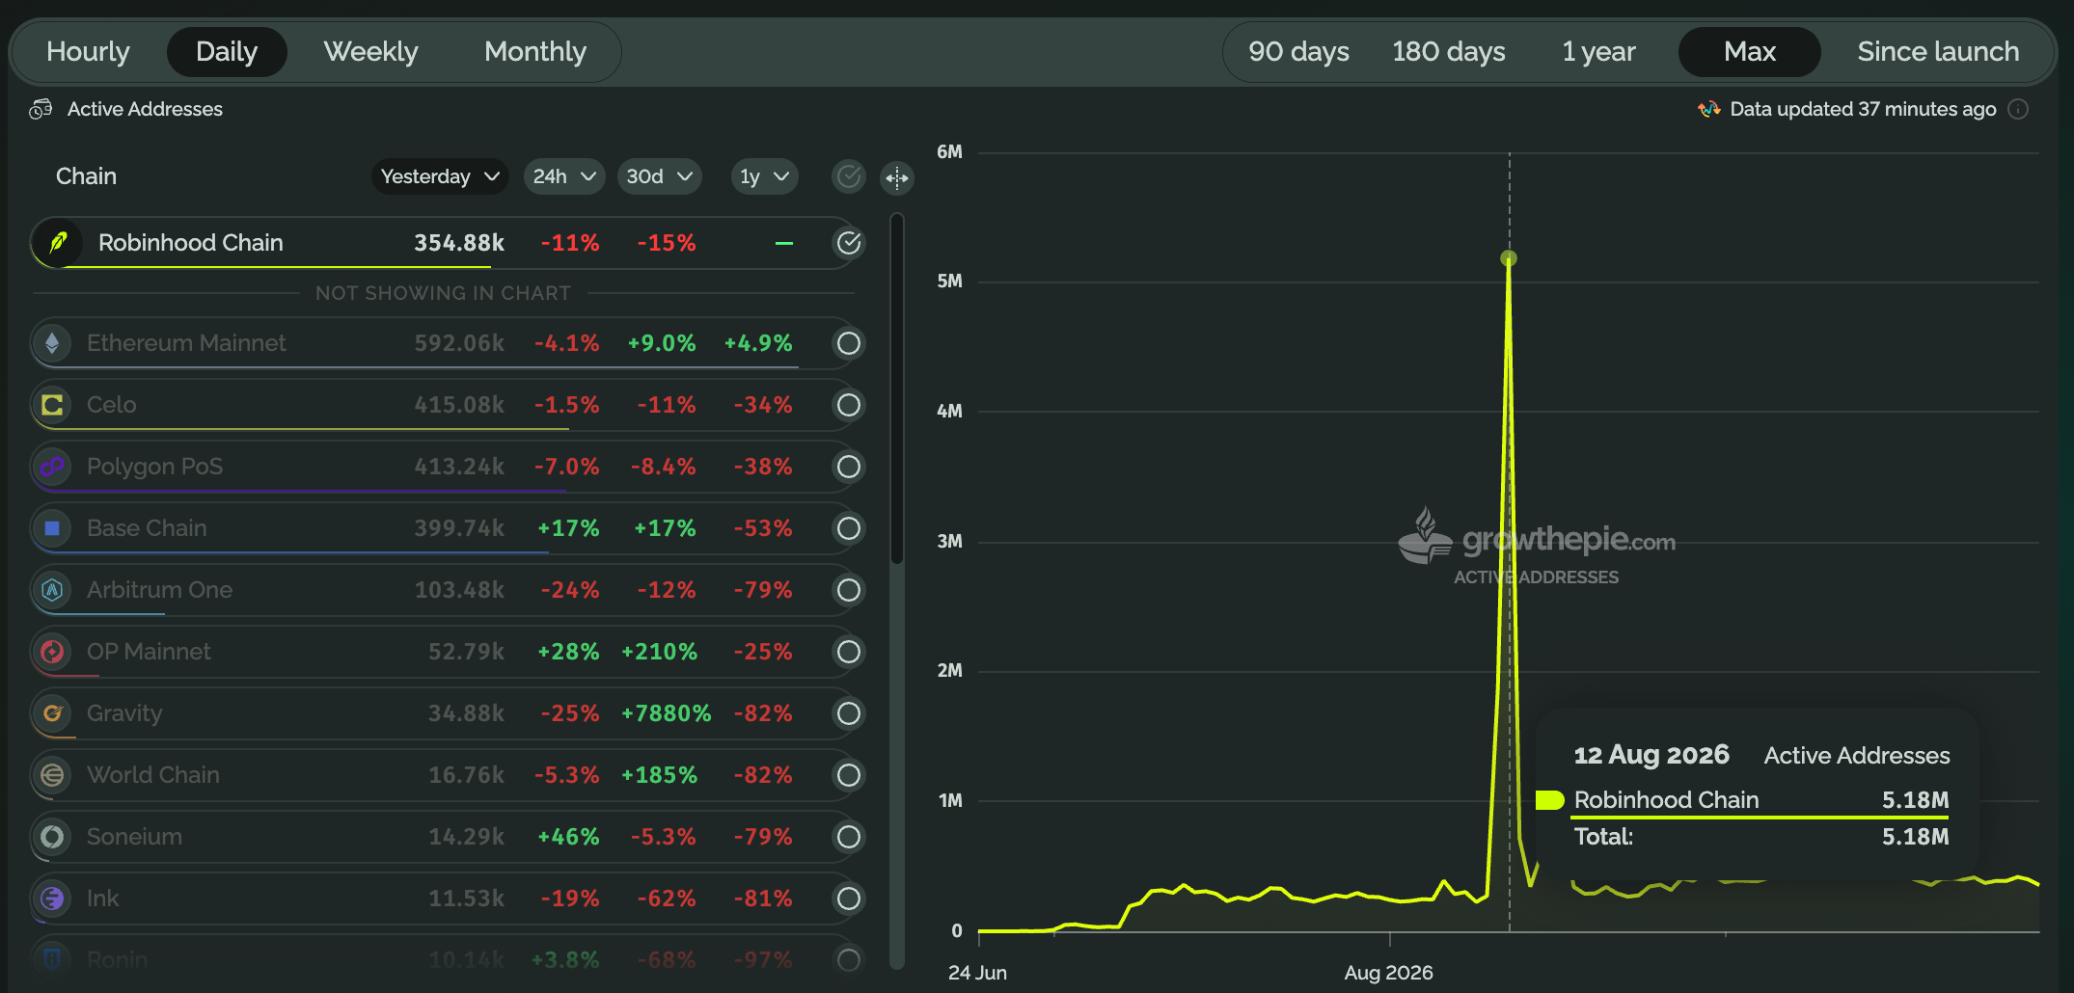
Task: Open the Yesterday column dropdown
Action: coord(440,176)
